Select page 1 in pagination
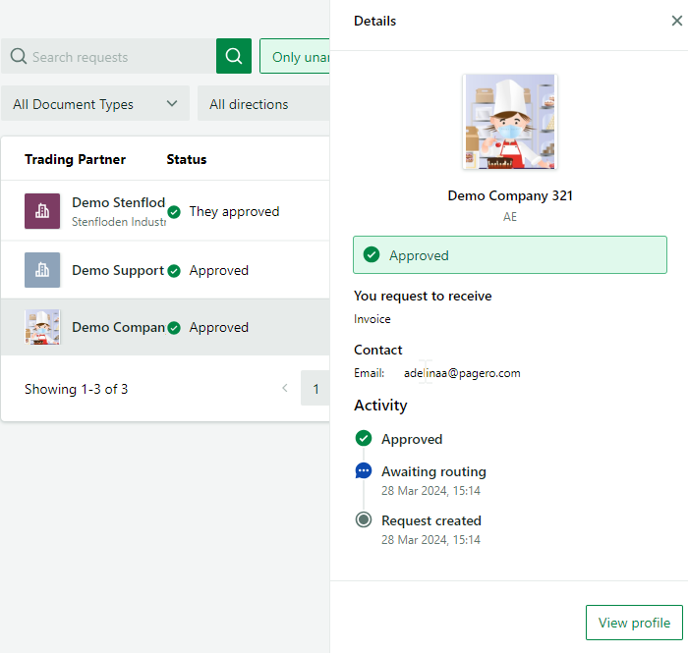688x653 pixels. click(x=315, y=388)
